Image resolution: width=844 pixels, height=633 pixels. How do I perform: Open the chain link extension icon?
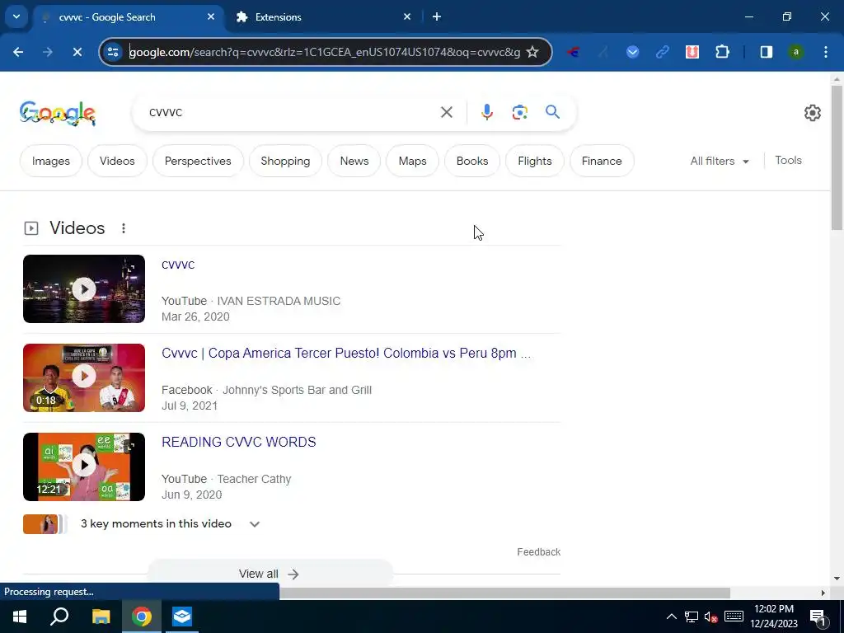coord(663,52)
